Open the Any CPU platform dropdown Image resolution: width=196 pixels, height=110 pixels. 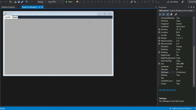click(63, 2)
